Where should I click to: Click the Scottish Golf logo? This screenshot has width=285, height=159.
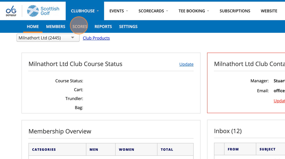coord(43,11)
